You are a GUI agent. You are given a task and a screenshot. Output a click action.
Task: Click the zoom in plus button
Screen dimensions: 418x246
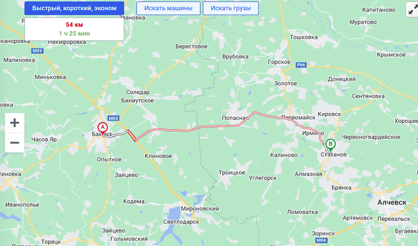click(x=15, y=123)
